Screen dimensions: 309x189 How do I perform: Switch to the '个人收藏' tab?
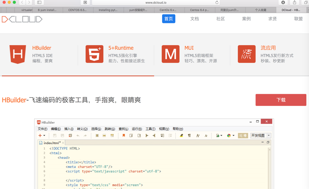(x=261, y=10)
